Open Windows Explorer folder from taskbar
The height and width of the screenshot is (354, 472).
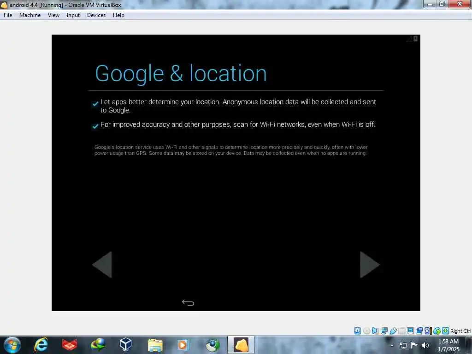[x=155, y=345]
